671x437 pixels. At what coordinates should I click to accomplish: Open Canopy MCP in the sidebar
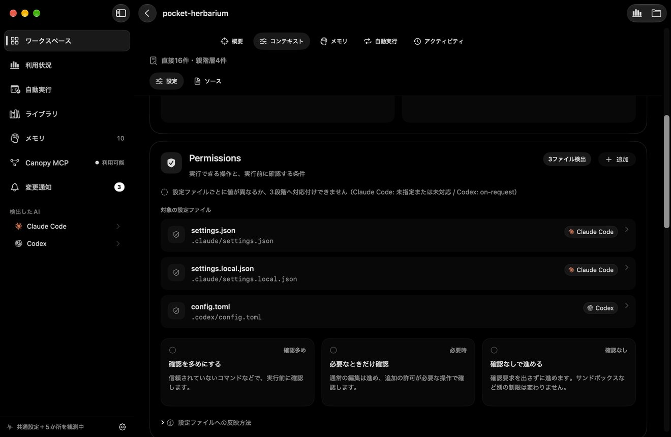pos(67,163)
